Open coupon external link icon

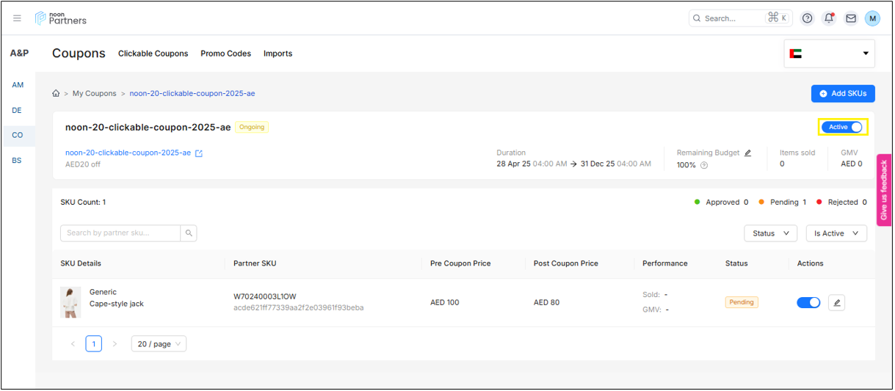tap(199, 153)
